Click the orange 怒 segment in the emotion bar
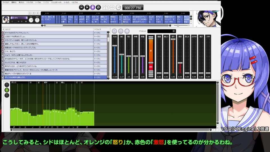The height and width of the screenshot is (152, 270). (x=151, y=51)
